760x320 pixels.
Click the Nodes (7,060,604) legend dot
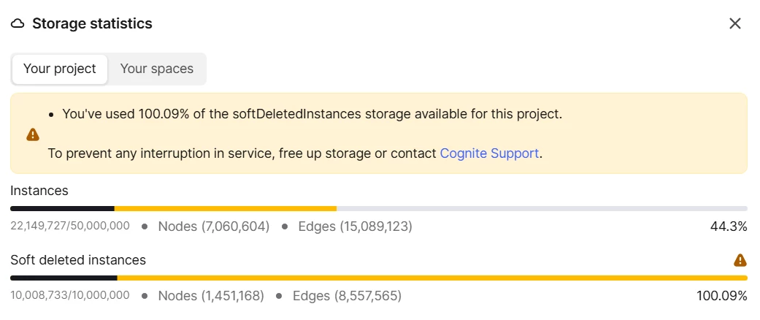pyautogui.click(x=145, y=226)
